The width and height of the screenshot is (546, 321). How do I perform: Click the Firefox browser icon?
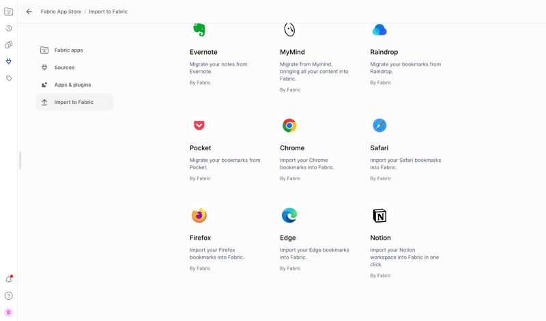pyautogui.click(x=199, y=215)
